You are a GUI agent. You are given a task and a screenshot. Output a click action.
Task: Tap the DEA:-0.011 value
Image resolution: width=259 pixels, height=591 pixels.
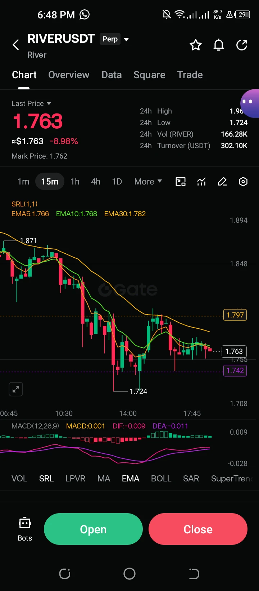[170, 426]
